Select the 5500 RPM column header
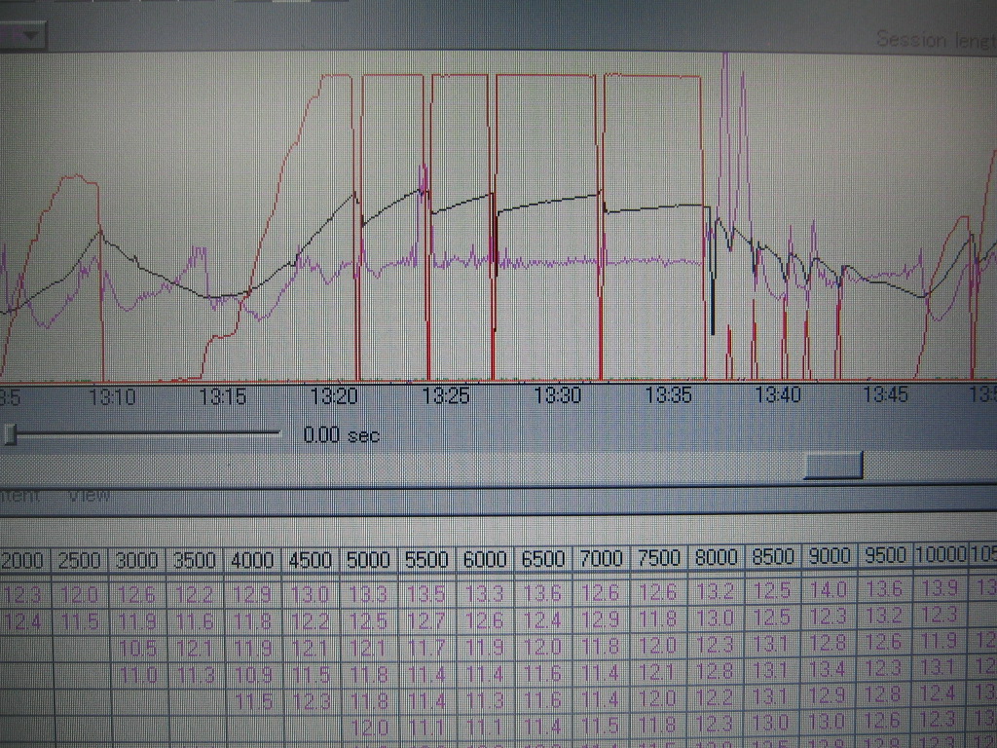 pos(426,560)
